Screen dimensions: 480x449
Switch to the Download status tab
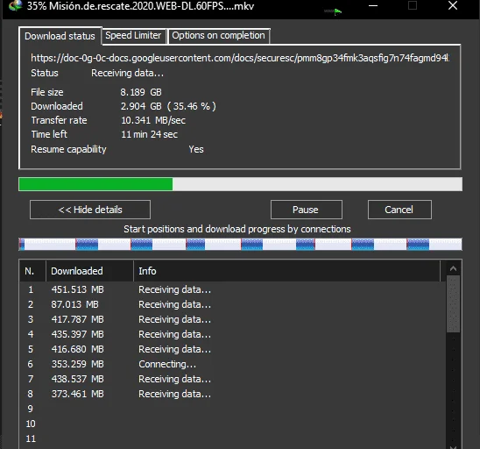tap(60, 36)
